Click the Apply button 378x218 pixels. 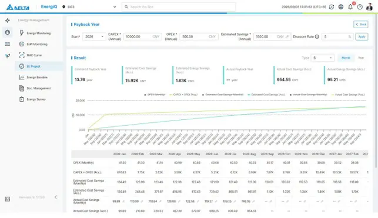(362, 36)
